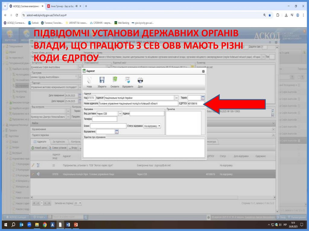The image size is (309, 231).
Task: Click delete icon in row 22
Action: point(38,165)
